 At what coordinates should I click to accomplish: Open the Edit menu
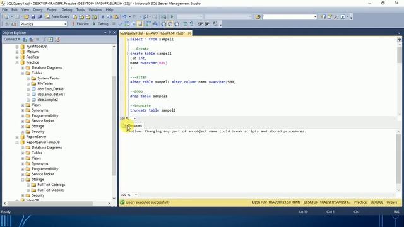click(15, 10)
